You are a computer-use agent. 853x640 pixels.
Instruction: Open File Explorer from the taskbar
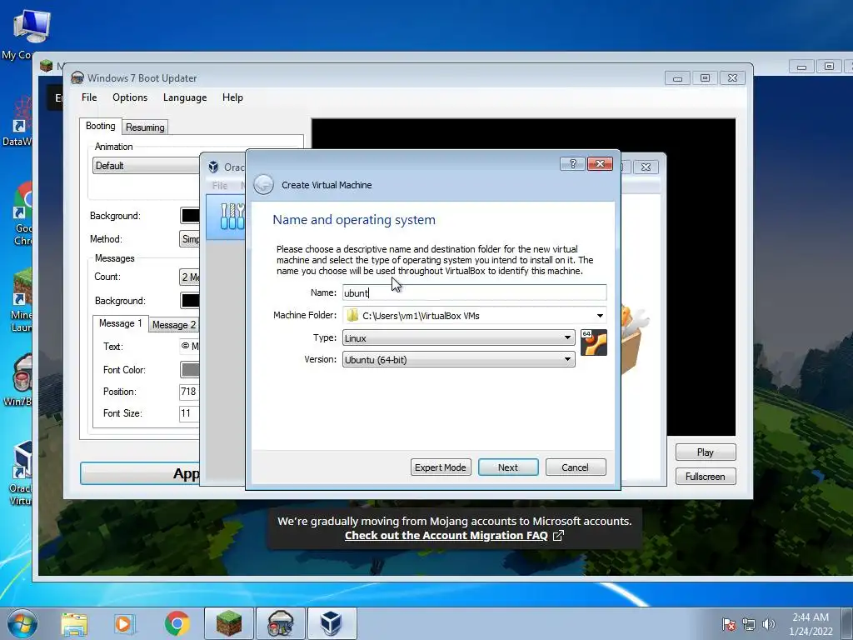point(74,623)
